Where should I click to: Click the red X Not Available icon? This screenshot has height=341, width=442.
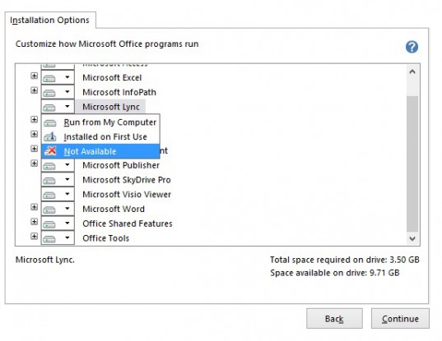click(50, 151)
